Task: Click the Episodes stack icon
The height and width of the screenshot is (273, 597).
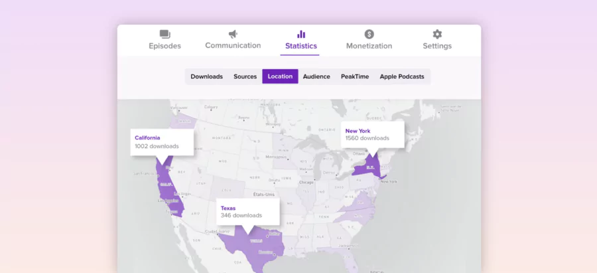Action: (165, 34)
